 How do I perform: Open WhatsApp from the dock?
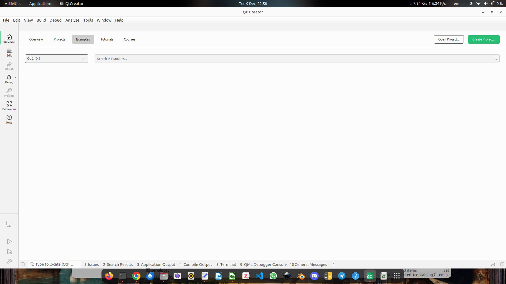click(x=273, y=276)
